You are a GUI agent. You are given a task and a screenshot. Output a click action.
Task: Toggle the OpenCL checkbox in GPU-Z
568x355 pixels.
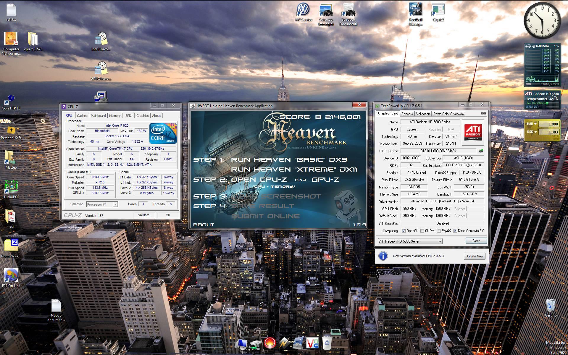click(404, 231)
